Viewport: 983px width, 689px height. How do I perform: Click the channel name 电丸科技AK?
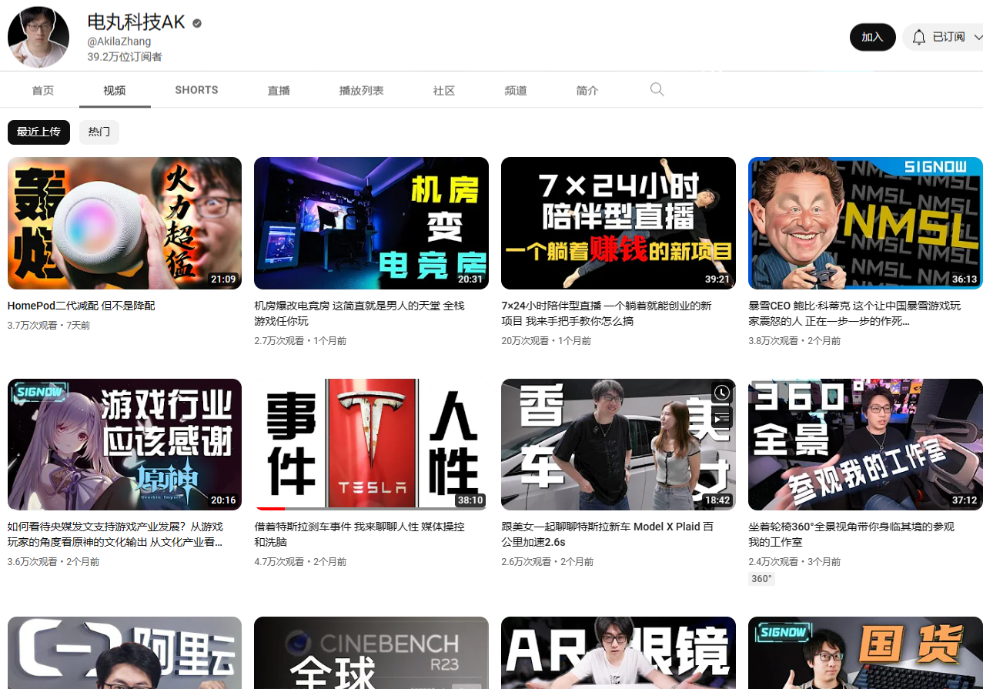136,22
